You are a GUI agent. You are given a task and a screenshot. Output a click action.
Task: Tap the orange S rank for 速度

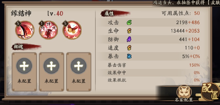[129, 48]
